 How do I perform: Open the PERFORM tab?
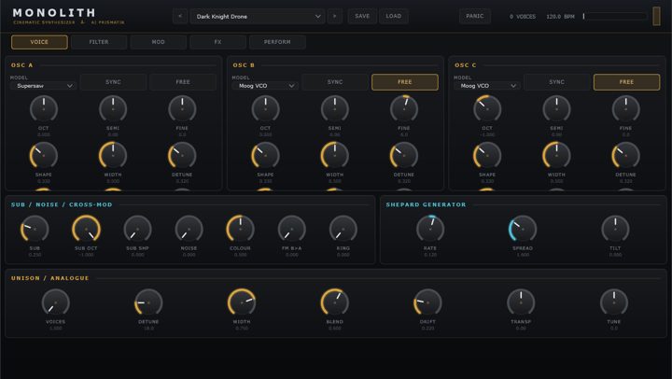[277, 42]
